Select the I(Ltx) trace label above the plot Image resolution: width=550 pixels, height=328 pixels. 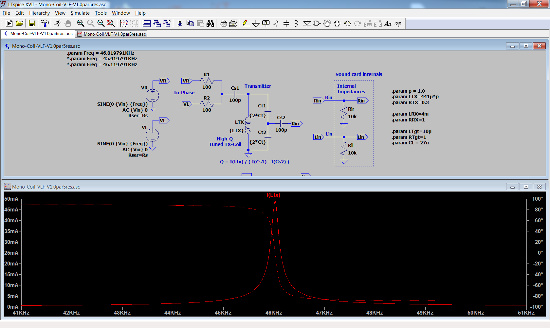[x=274, y=195]
